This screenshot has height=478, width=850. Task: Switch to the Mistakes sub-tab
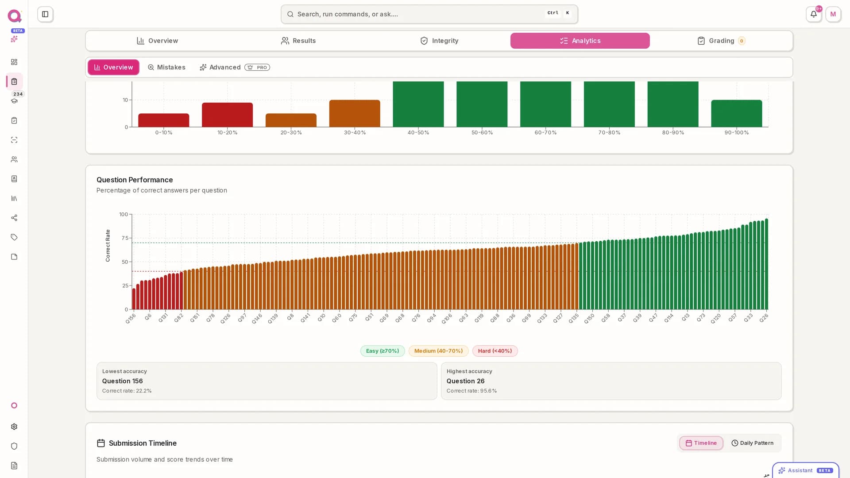(x=166, y=67)
